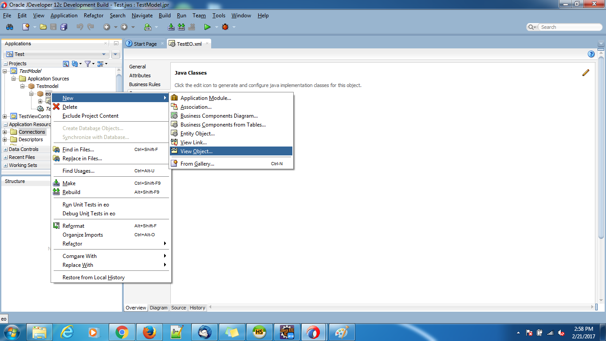The width and height of the screenshot is (606, 341).
Task: Start debugging with the bug toolbar icon
Action: (x=224, y=27)
